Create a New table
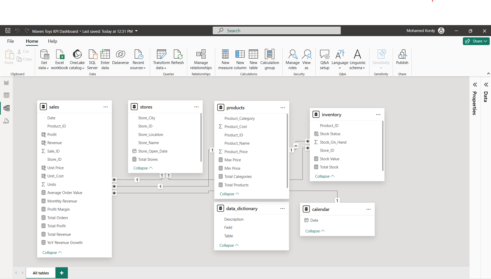 [253, 59]
